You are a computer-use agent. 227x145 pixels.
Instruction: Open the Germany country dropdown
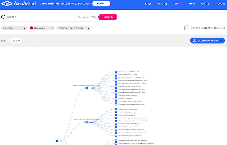click(x=42, y=28)
